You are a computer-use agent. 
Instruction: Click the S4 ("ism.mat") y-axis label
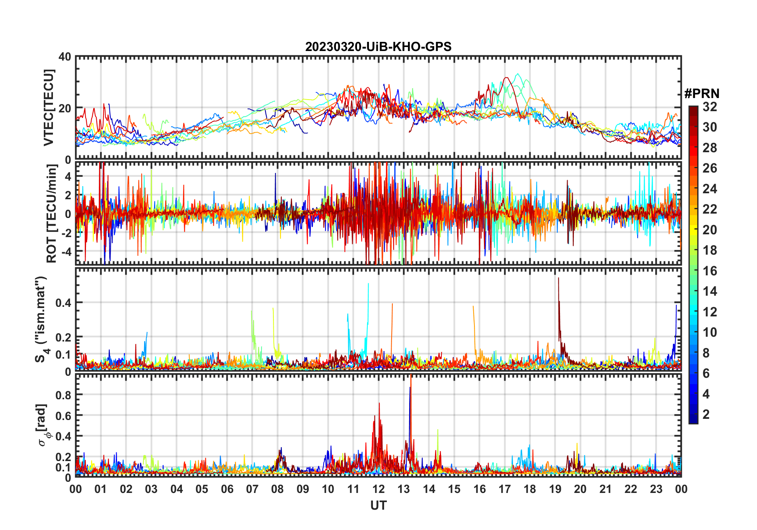pos(41,319)
